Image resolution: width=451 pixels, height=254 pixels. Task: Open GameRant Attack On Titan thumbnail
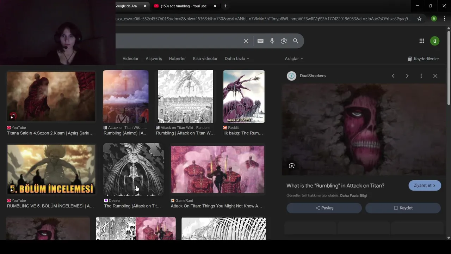point(217,169)
